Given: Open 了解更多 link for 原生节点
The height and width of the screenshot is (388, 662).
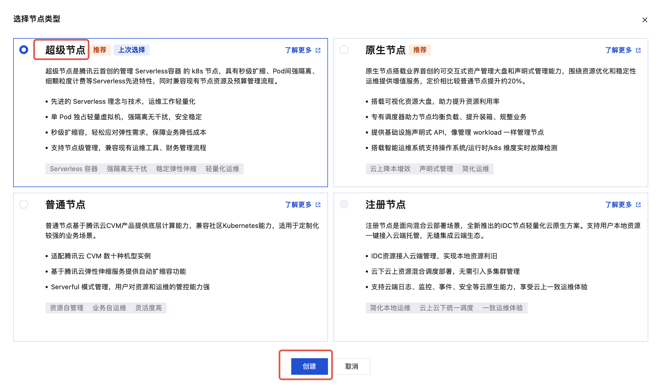Looking at the screenshot, I should pos(618,50).
